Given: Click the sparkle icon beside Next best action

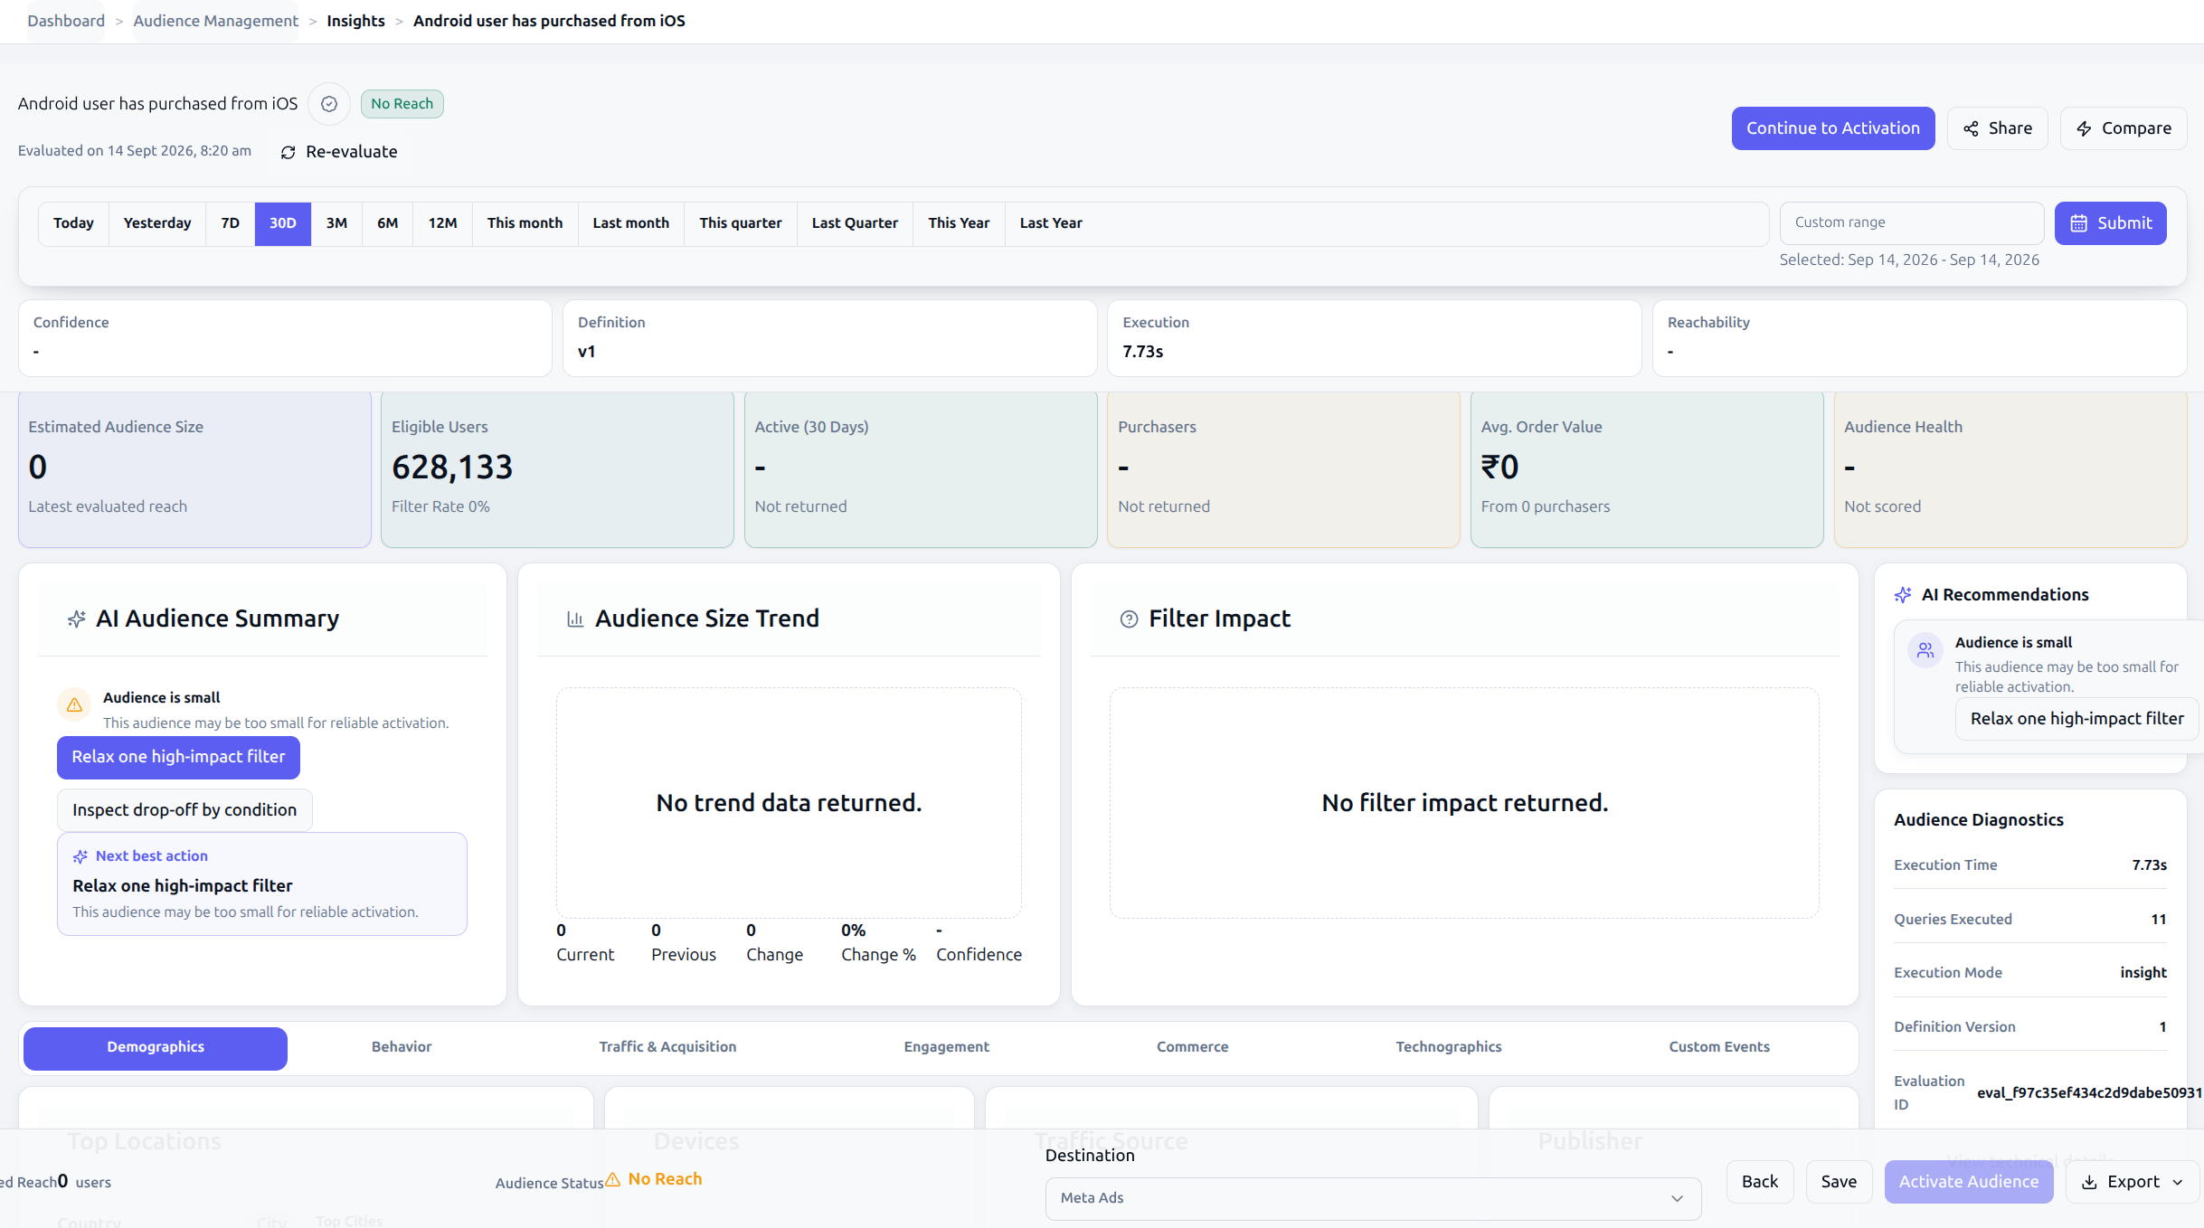Looking at the screenshot, I should tap(80, 856).
